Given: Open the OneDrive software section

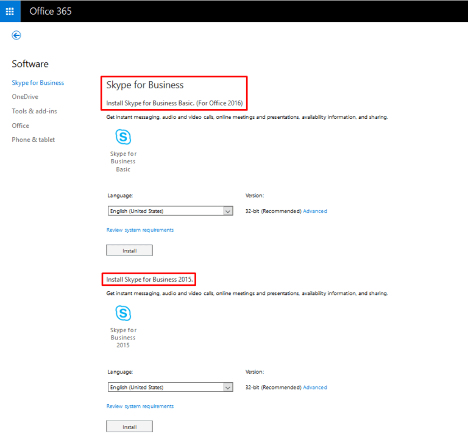Looking at the screenshot, I should (25, 97).
